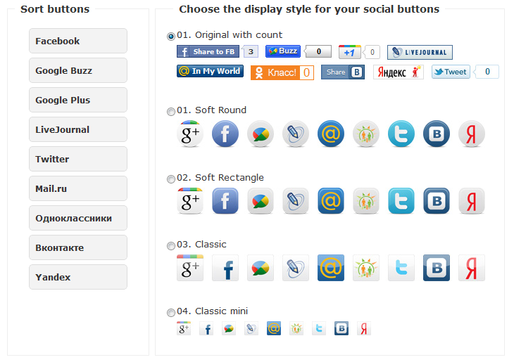Click the Classic Vkontakte B icon
The width and height of the screenshot is (514, 362).
(437, 268)
